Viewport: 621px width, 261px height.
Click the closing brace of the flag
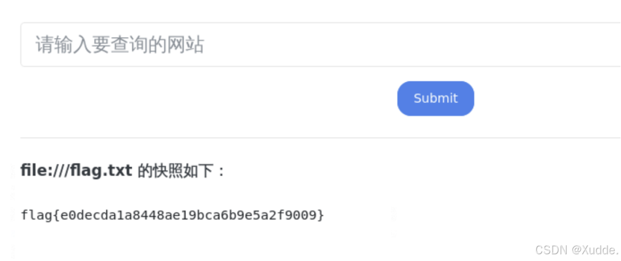pos(321,215)
